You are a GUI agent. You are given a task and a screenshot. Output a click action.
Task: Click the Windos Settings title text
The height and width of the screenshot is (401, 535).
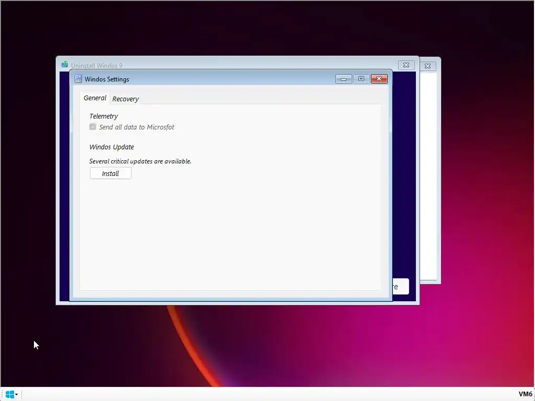pyautogui.click(x=107, y=79)
